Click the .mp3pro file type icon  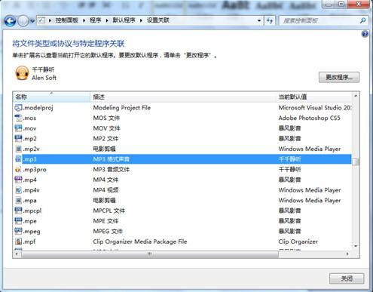tap(18, 170)
